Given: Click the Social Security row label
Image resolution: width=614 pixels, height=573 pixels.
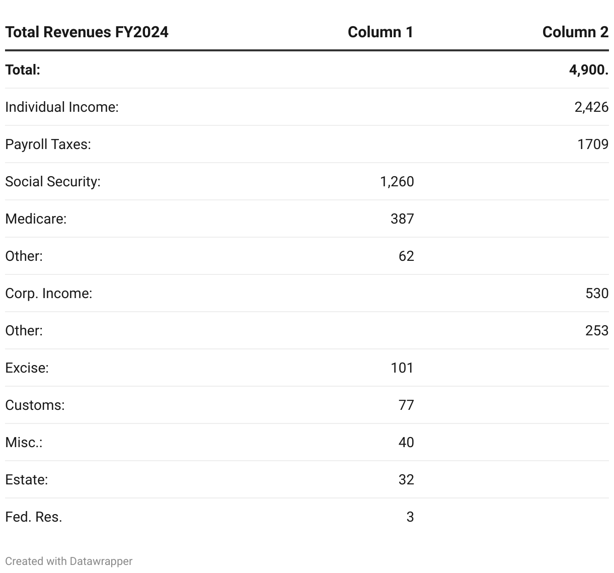Looking at the screenshot, I should (x=53, y=182).
